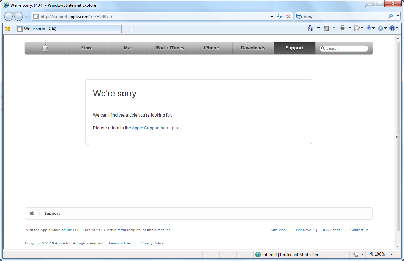Open the Mac navigation tab
Image resolution: width=404 pixels, height=261 pixels.
point(128,48)
